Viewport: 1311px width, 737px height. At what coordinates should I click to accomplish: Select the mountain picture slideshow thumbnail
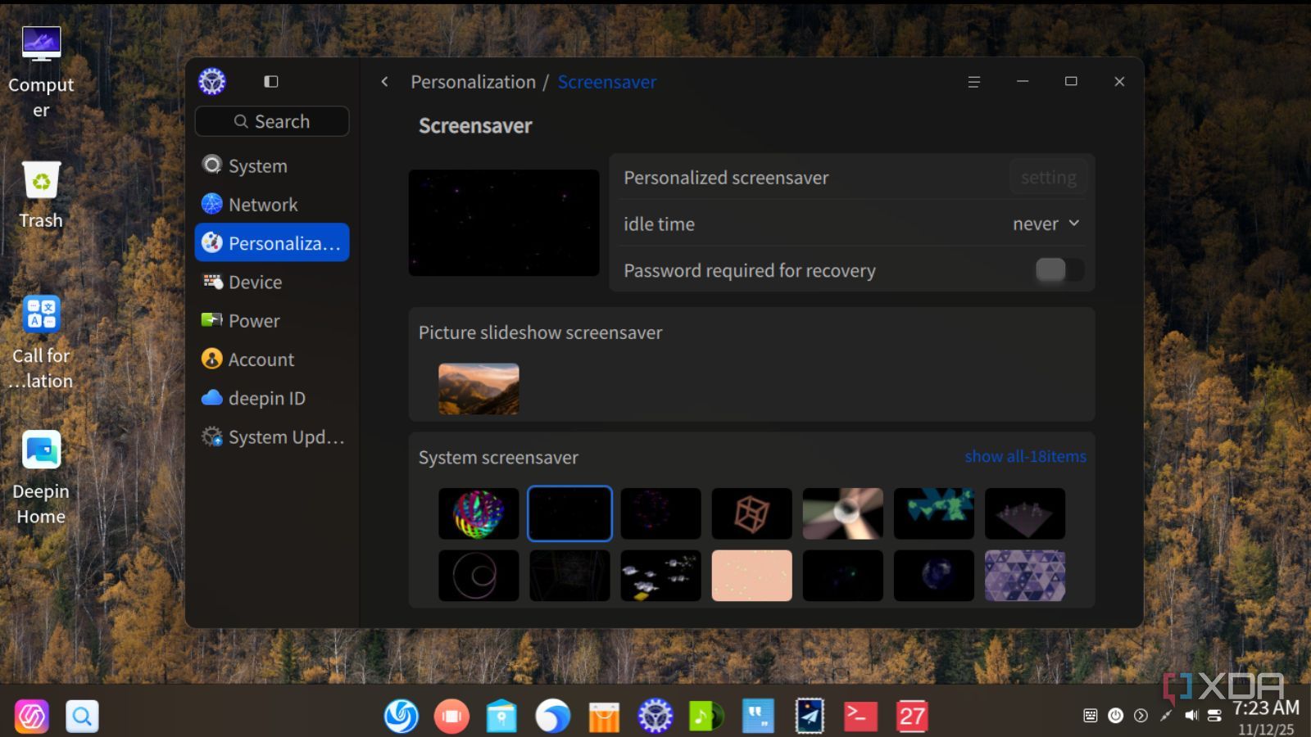point(479,388)
